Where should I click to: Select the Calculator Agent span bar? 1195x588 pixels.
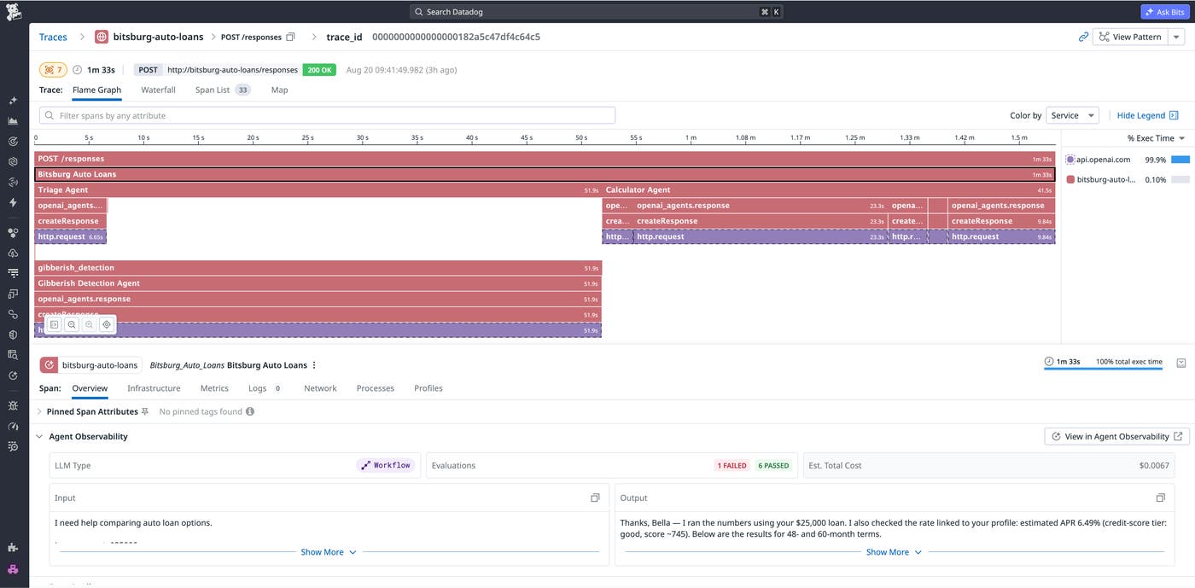click(829, 190)
